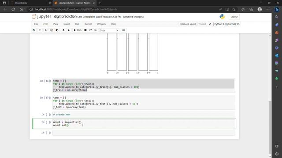This screenshot has width=282, height=158.
Task: Open browser settings and more menu
Action: click(x=268, y=9)
